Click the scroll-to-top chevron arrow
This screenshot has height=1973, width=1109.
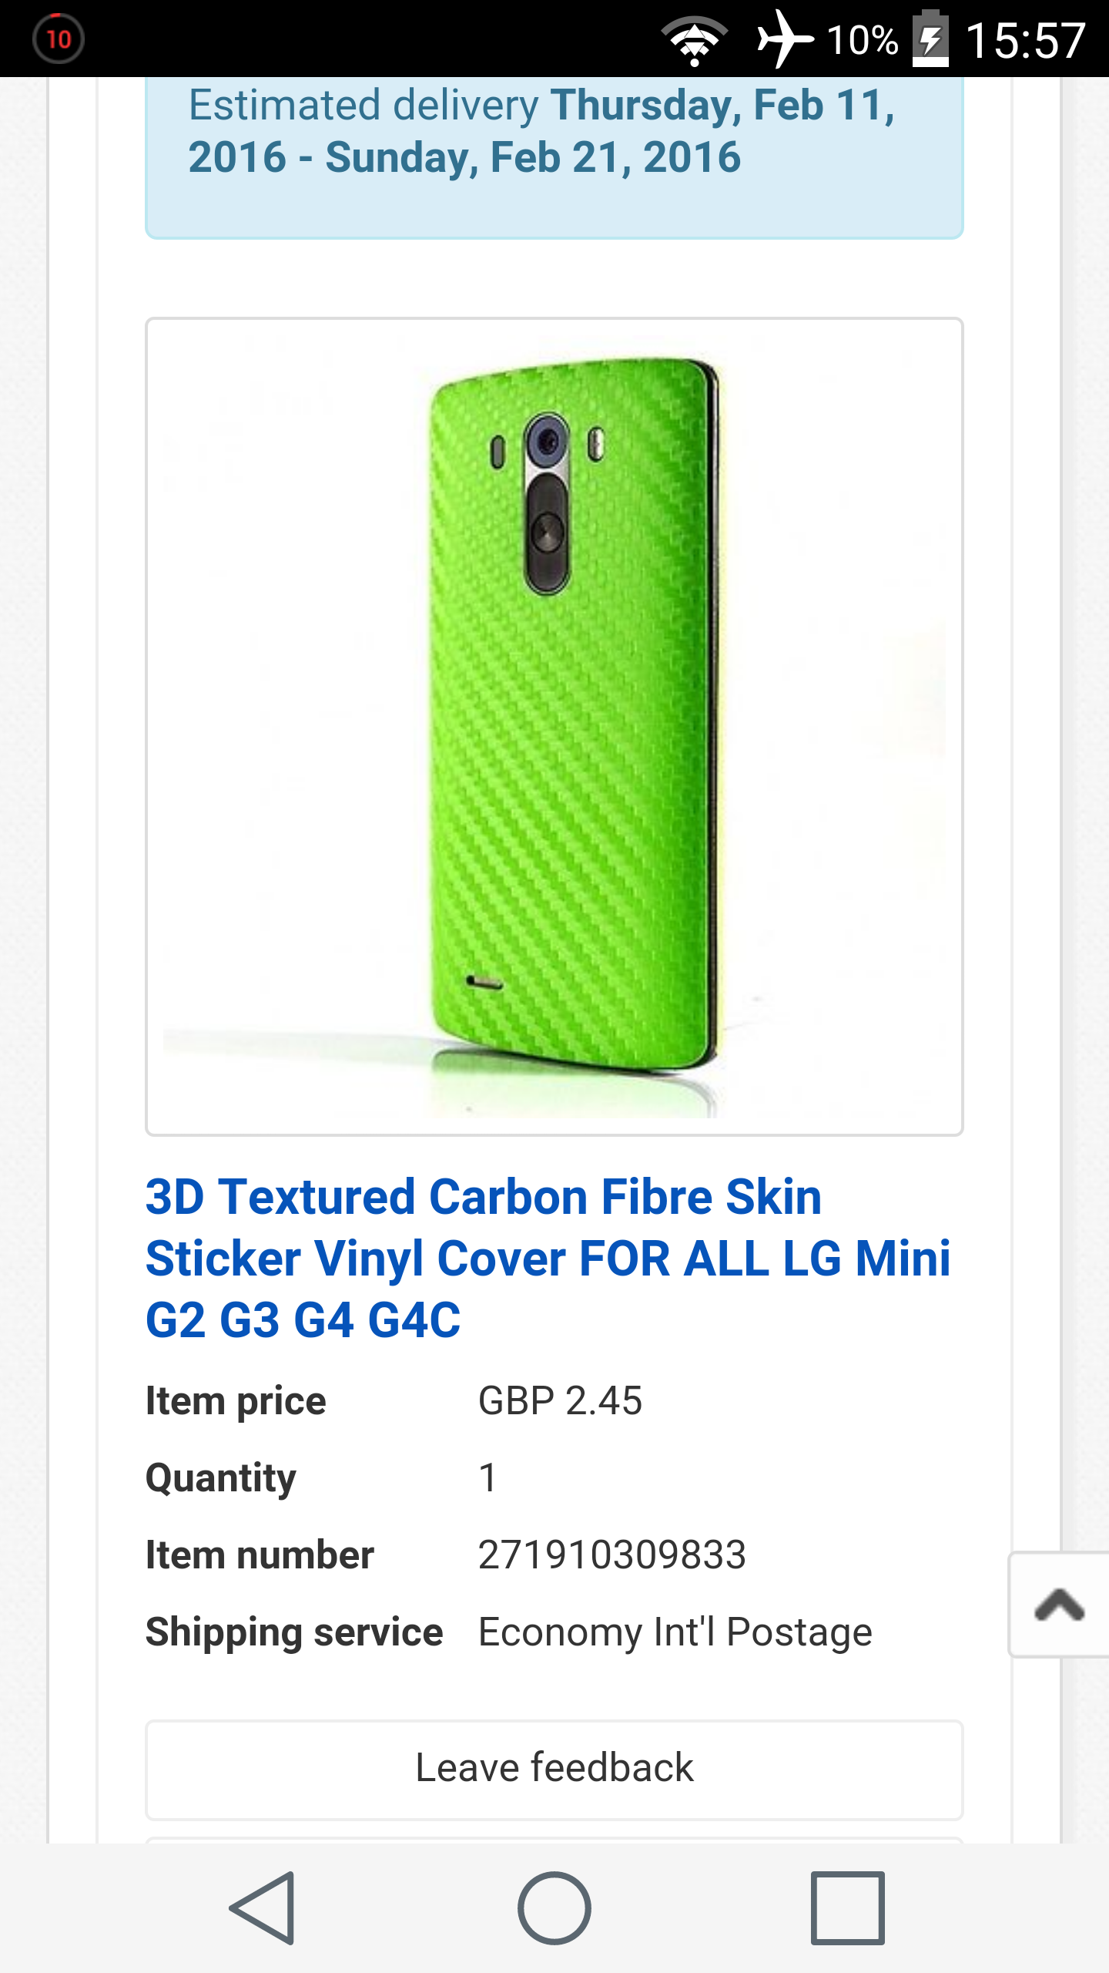click(x=1060, y=1605)
